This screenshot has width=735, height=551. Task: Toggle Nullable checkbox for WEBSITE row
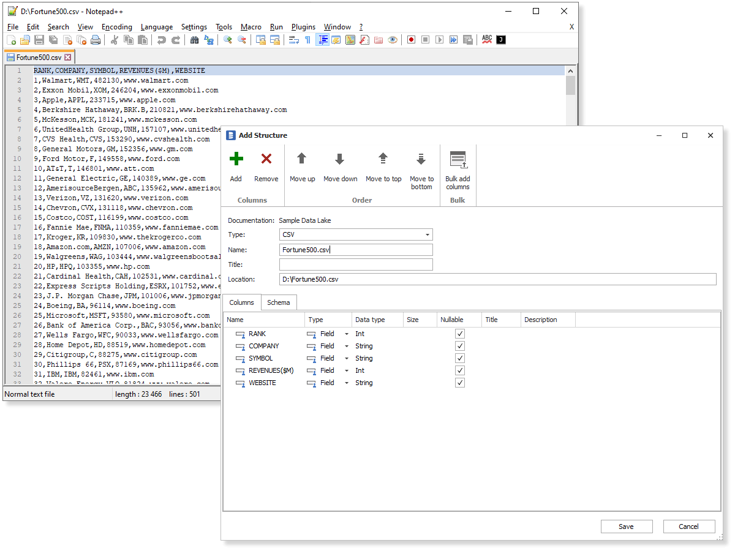click(460, 383)
